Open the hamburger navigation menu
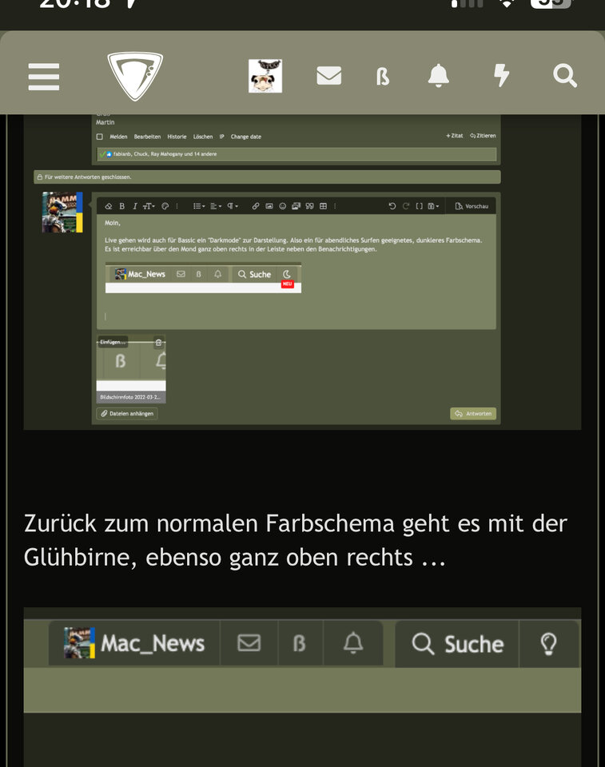605x767 pixels. tap(44, 77)
